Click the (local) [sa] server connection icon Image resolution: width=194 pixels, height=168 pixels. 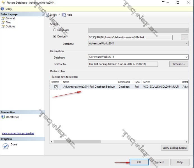pos(3,117)
